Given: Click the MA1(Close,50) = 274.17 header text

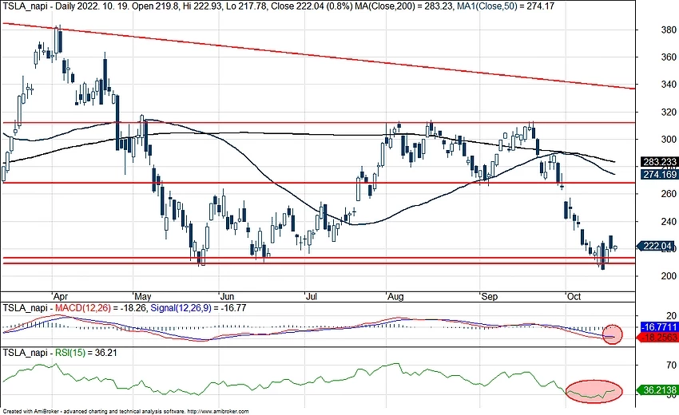Looking at the screenshot, I should coord(506,6).
